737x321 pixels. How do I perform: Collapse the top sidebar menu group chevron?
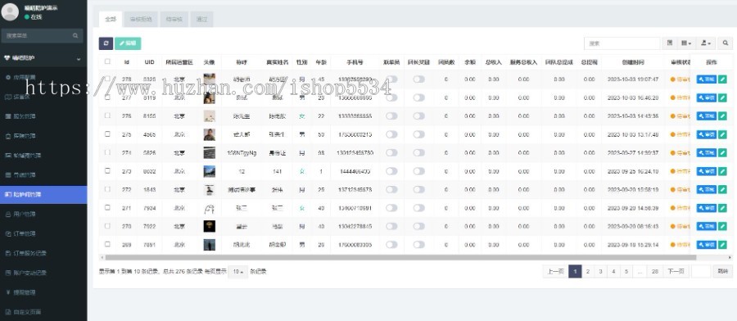79,58
